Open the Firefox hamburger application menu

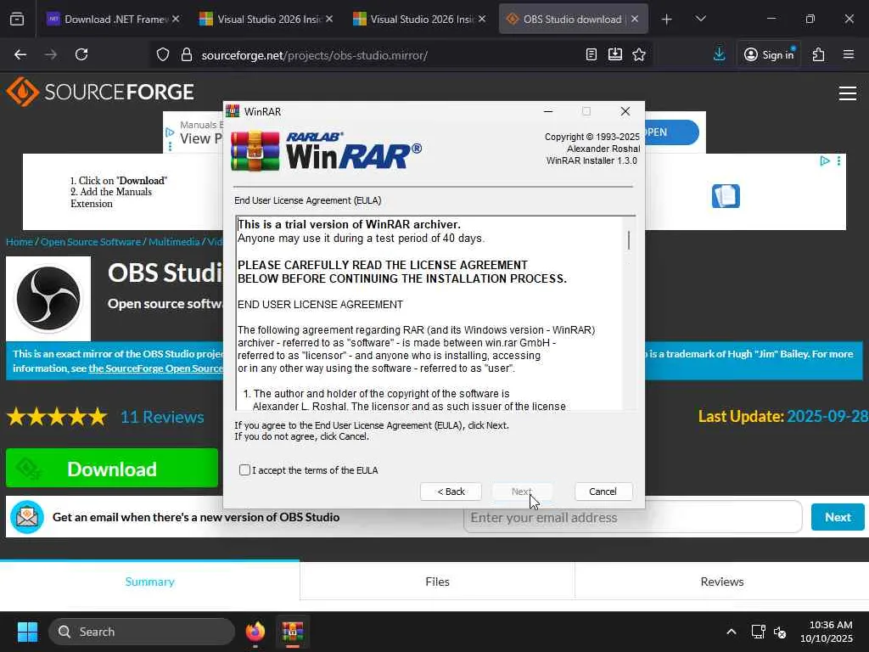coord(849,54)
